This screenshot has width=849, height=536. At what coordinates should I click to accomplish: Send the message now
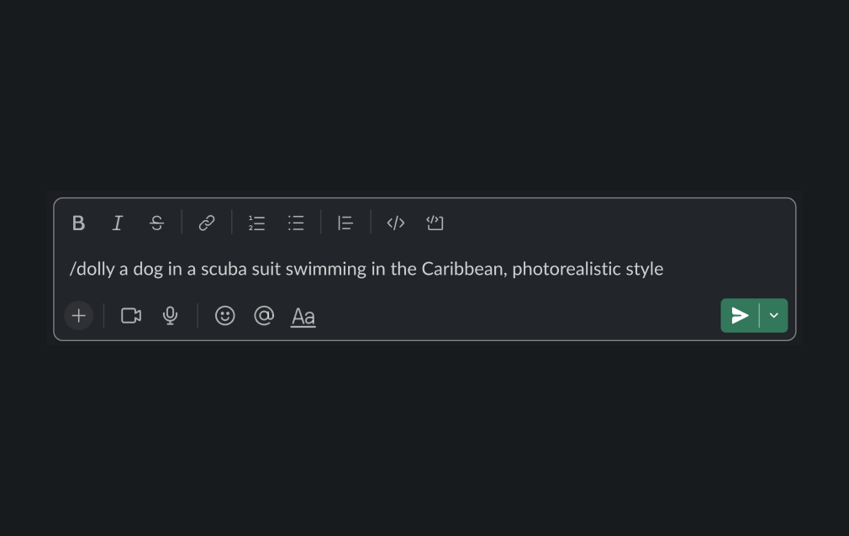pos(740,316)
